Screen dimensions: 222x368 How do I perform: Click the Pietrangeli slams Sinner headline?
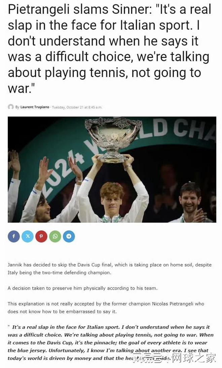(x=109, y=49)
